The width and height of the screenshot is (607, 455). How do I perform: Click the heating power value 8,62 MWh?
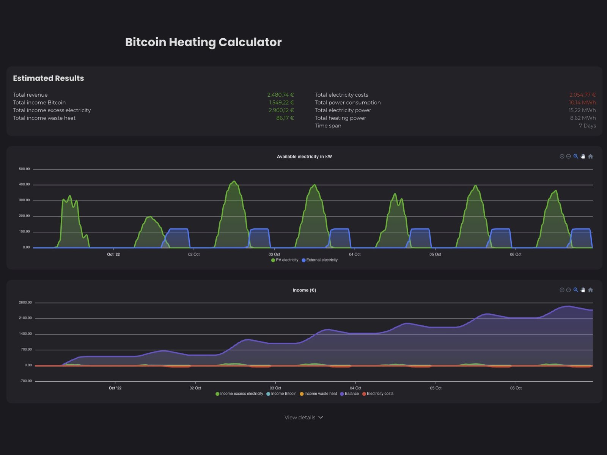click(x=583, y=118)
